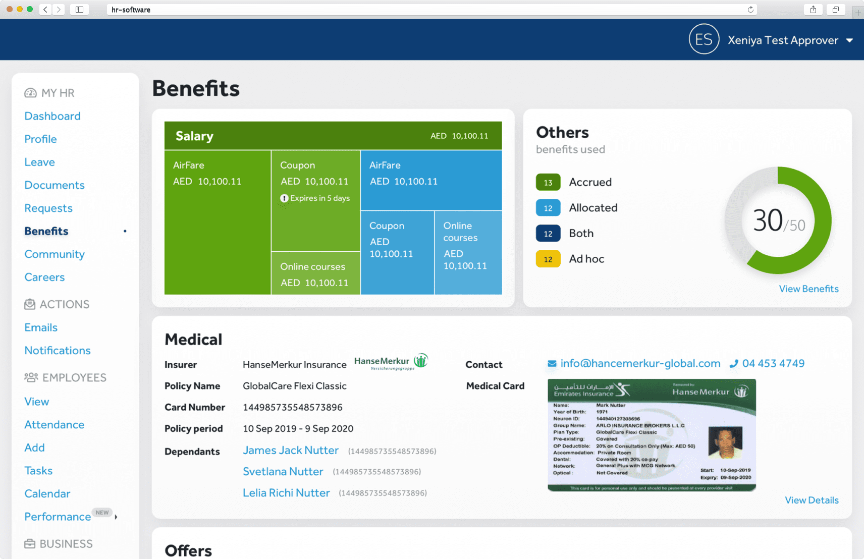Open the MY HR section icon
Screen dimensions: 864x559
pyautogui.click(x=30, y=92)
